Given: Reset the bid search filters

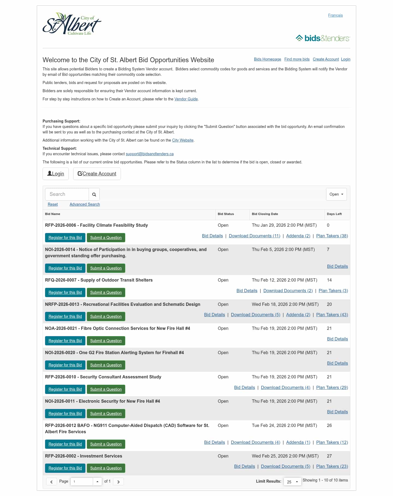Looking at the screenshot, I should pyautogui.click(x=53, y=204).
